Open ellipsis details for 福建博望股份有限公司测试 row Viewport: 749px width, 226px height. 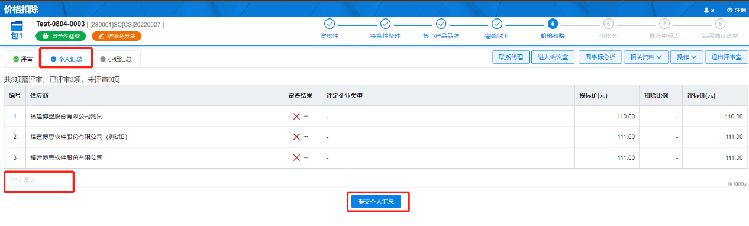pos(306,117)
